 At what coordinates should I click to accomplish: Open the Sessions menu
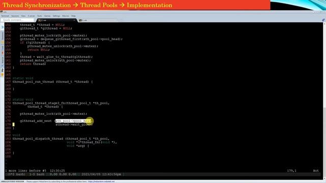(15, 16)
